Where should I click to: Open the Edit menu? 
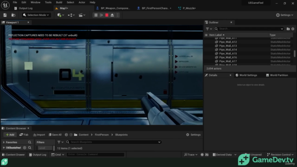(24, 2)
